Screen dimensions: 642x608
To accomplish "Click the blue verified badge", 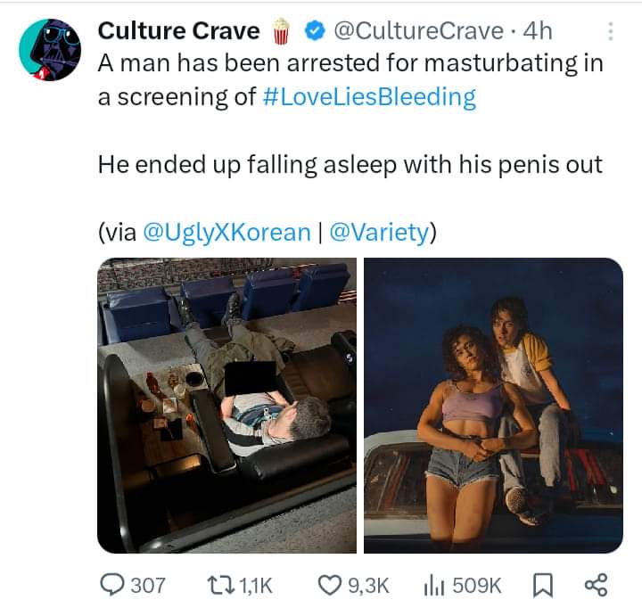I will (x=314, y=31).
